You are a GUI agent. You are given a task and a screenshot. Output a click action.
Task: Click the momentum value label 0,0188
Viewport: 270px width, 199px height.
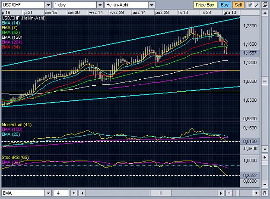[x=250, y=141]
